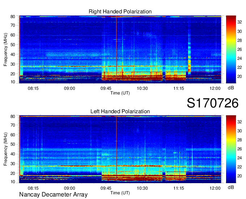Image resolution: width=246 pixels, height=199 pixels.
Task: Click the "Left Handed Polarization" plot title
Action: (x=120, y=111)
